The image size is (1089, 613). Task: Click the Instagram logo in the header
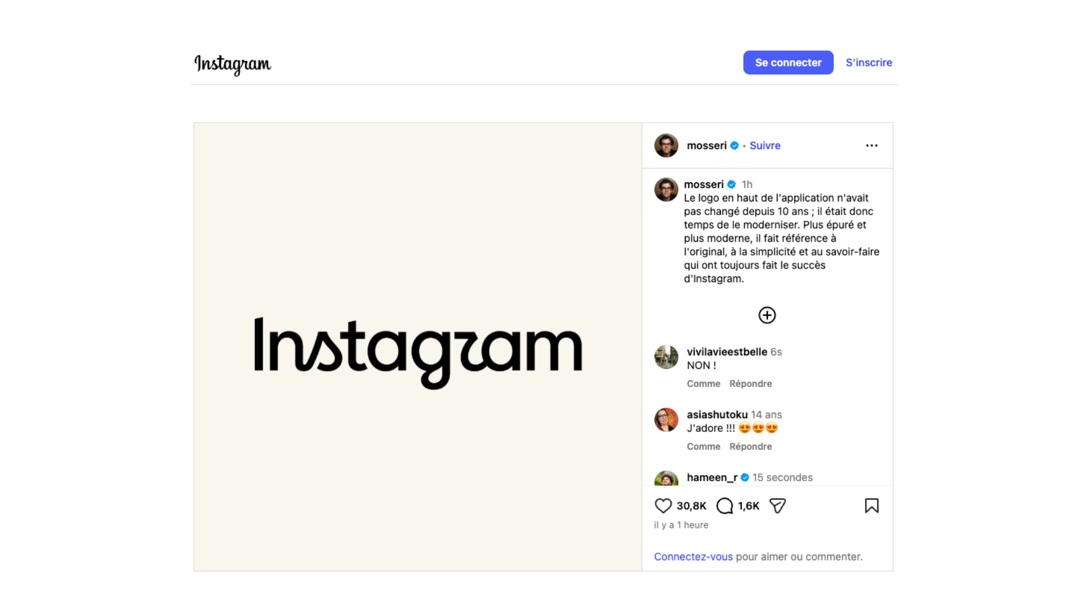coord(233,64)
